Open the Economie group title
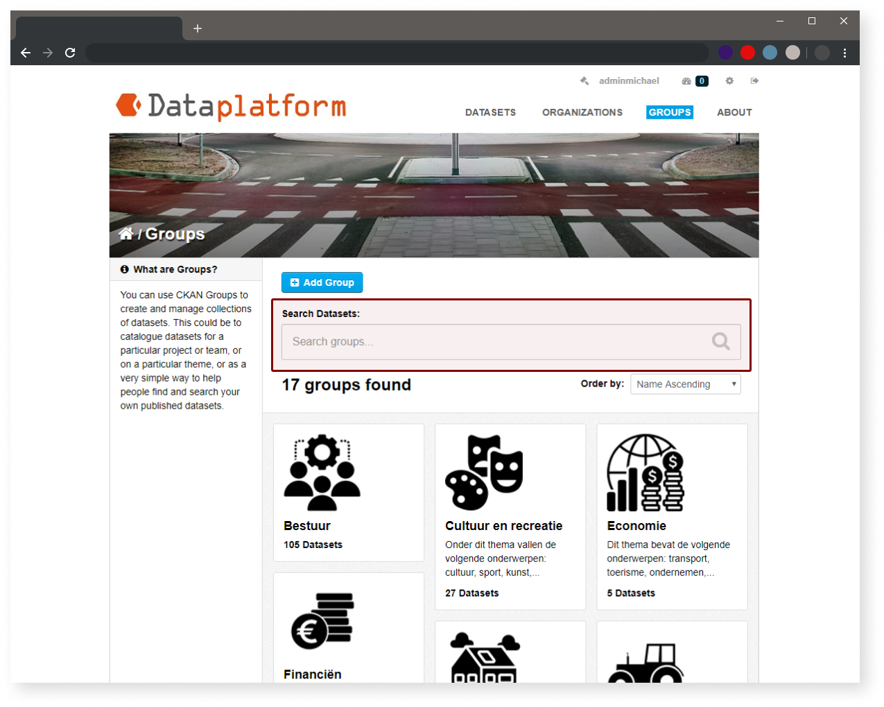Viewport: 884px width, 707px height. click(x=636, y=526)
